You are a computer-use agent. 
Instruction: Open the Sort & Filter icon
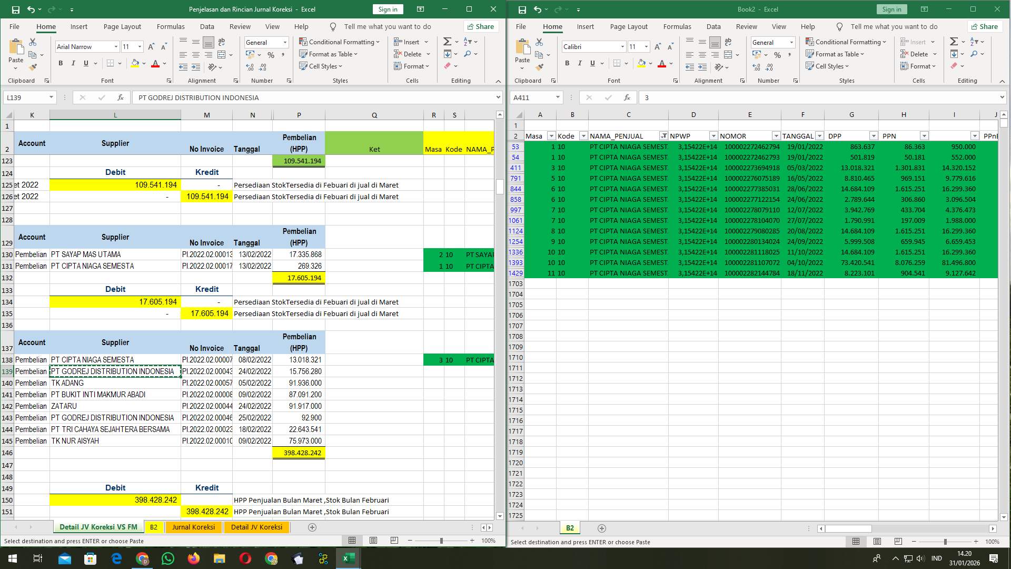[468, 42]
